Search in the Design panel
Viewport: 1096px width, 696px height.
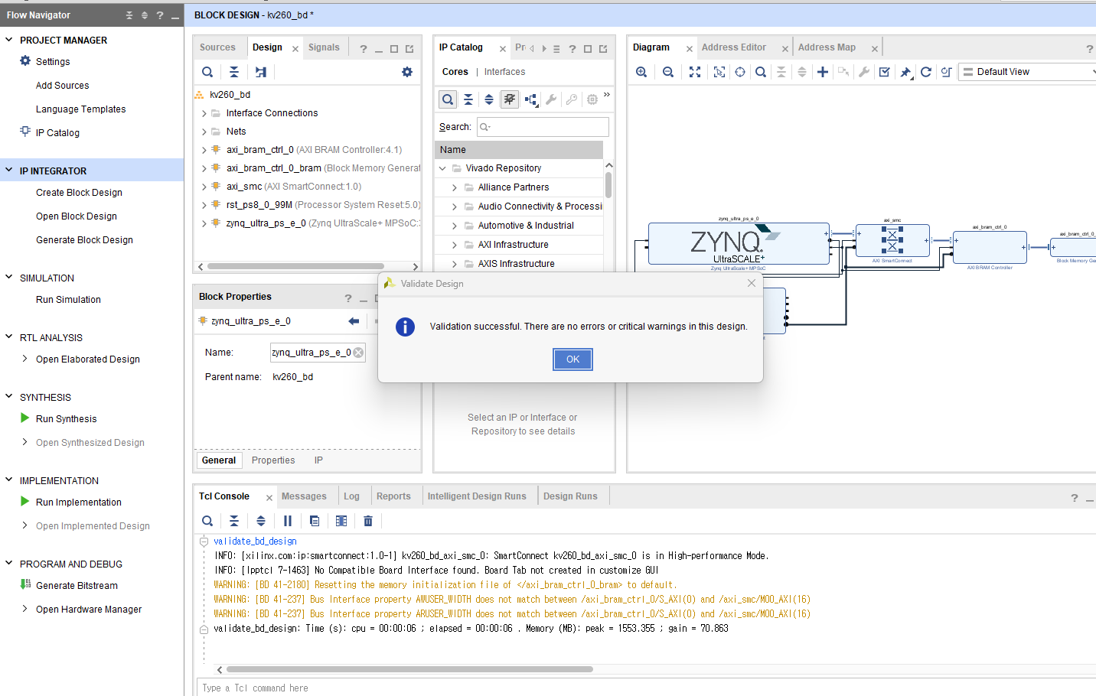207,72
